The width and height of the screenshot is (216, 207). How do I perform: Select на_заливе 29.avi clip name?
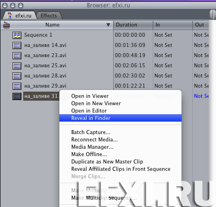click(x=45, y=86)
